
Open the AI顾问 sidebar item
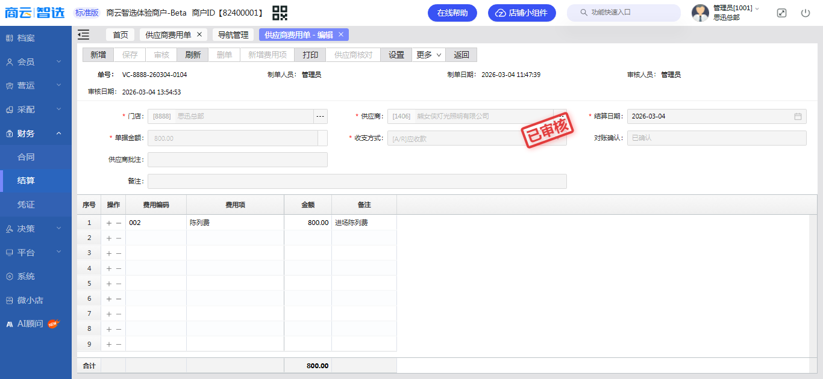coord(30,324)
